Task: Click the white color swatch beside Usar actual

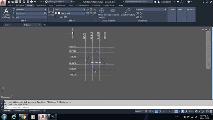Action: (x=59, y=13)
